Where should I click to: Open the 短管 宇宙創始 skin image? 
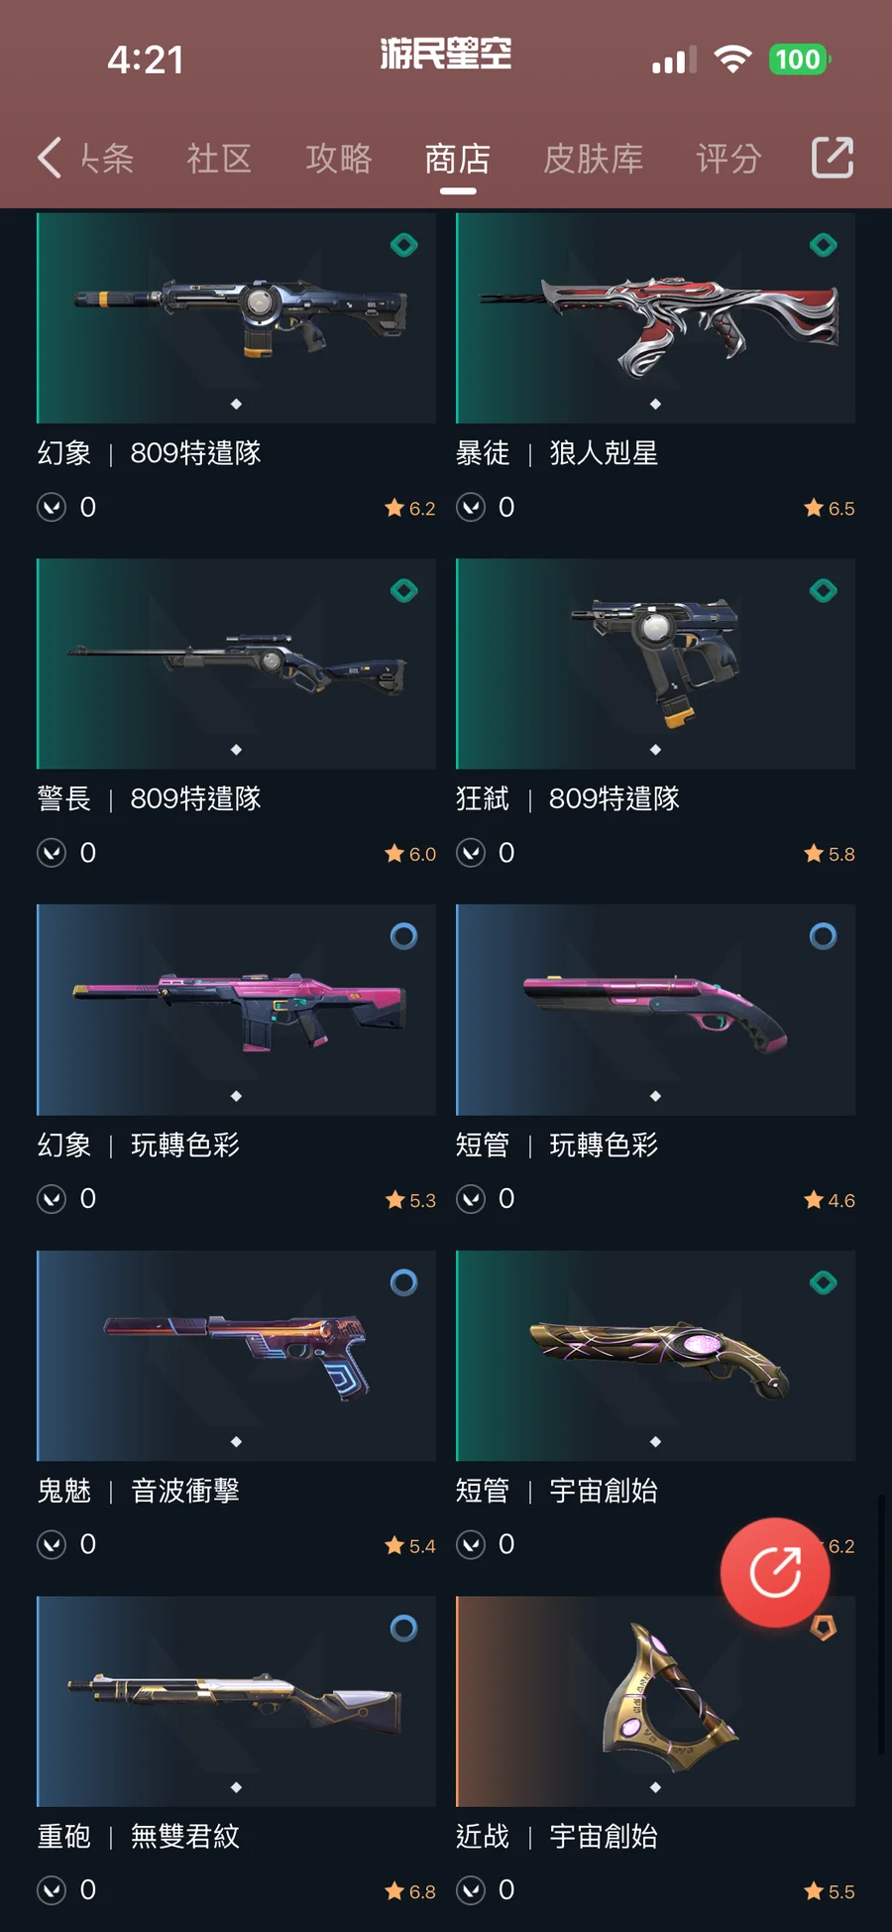(x=655, y=1355)
